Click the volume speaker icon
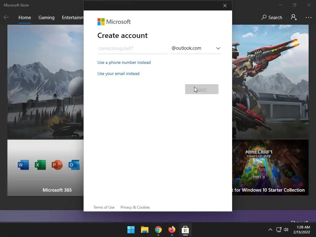The width and height of the screenshot is (316, 237). tap(286, 230)
